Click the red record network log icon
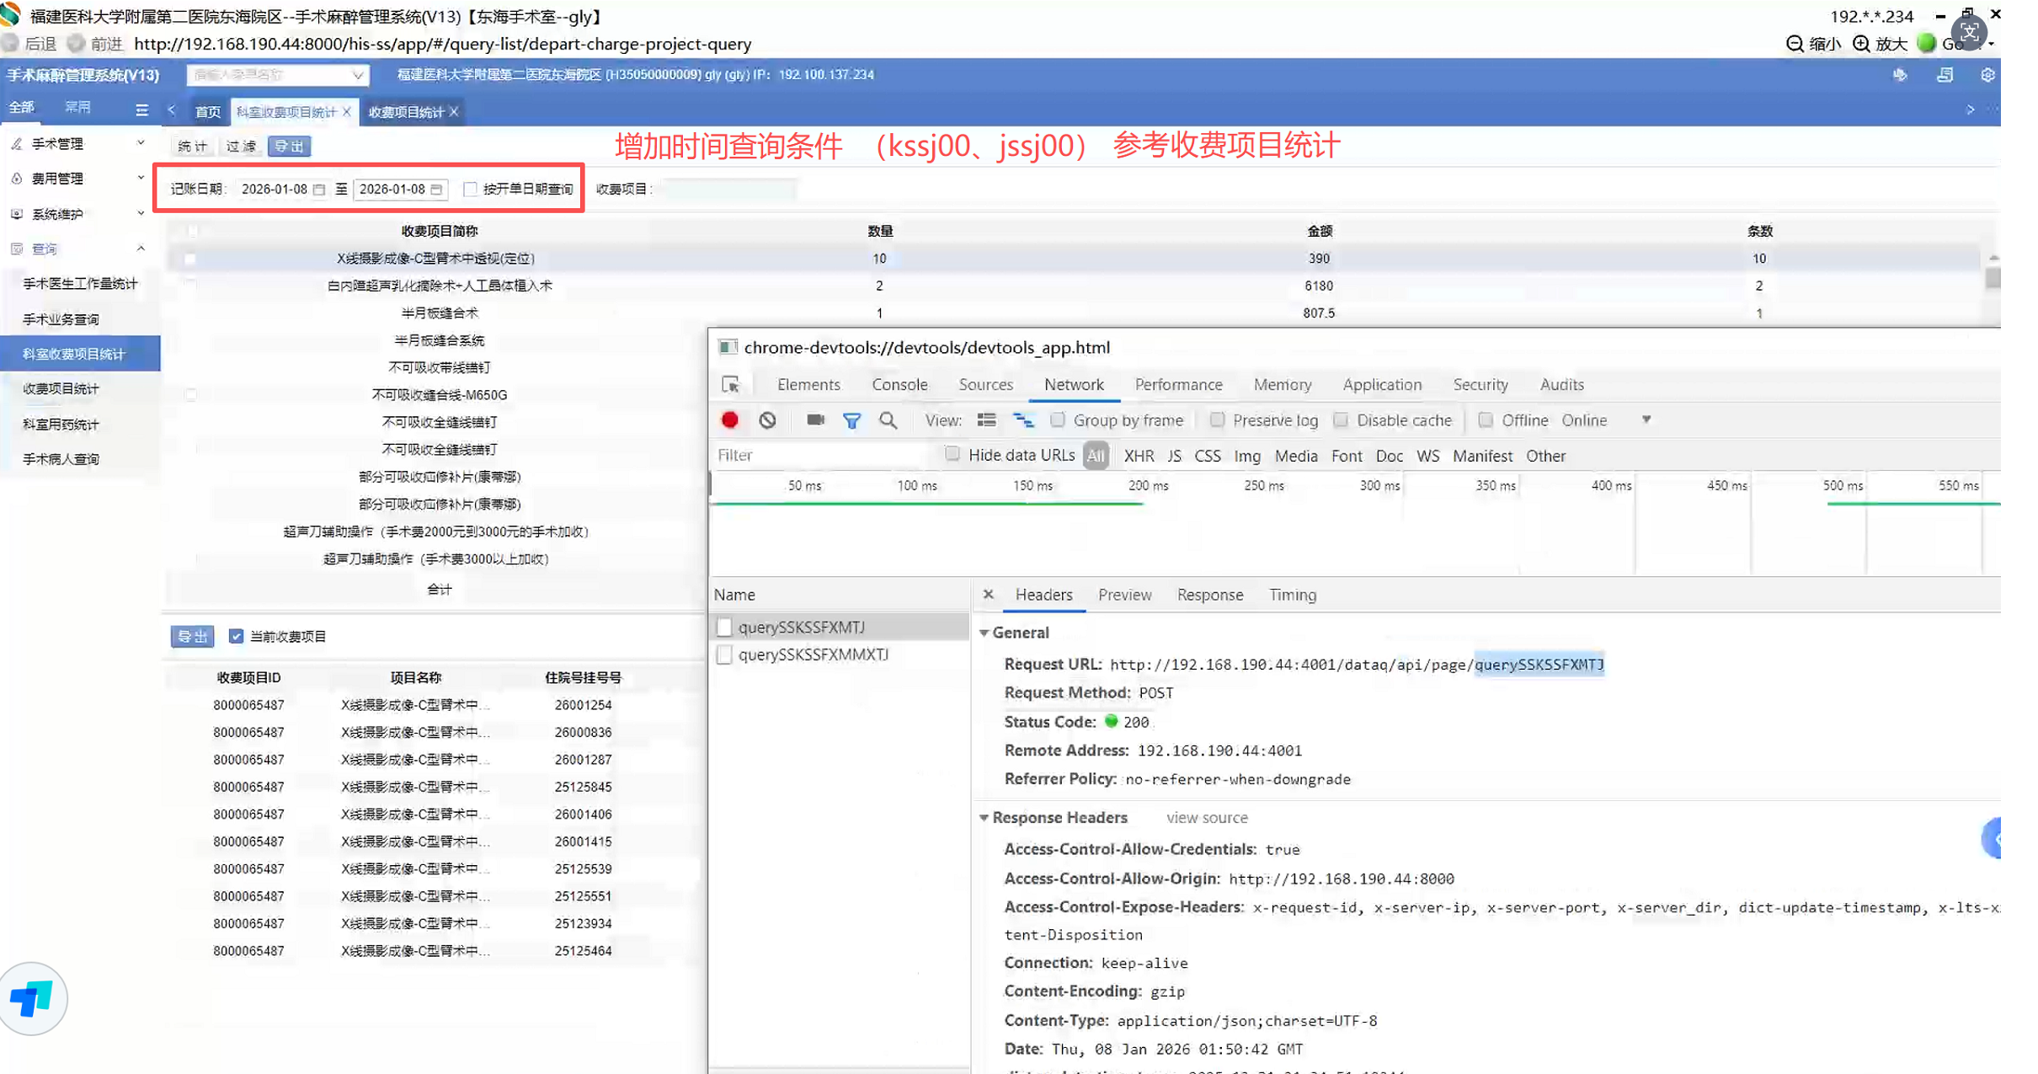This screenshot has width=2038, height=1074. [729, 419]
